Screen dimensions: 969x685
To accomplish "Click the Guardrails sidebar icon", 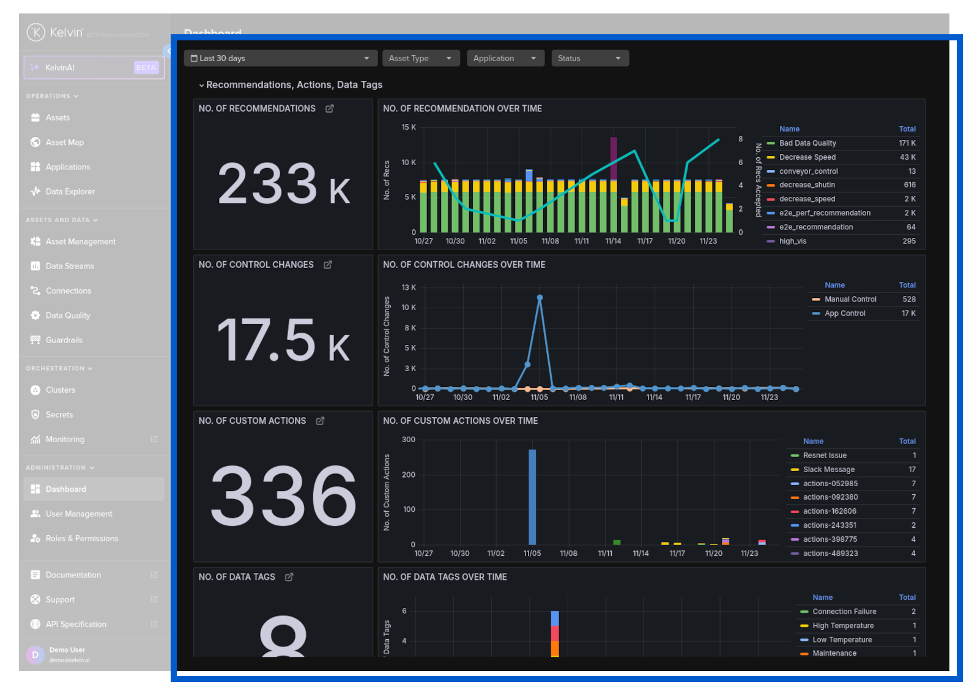I will pos(35,340).
